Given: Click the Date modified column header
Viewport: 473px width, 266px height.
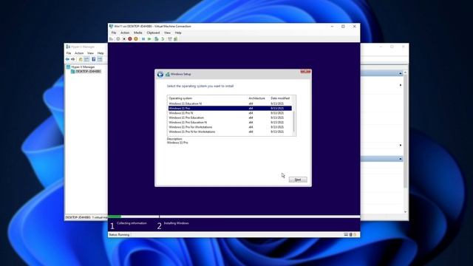Looking at the screenshot, I should [x=281, y=98].
